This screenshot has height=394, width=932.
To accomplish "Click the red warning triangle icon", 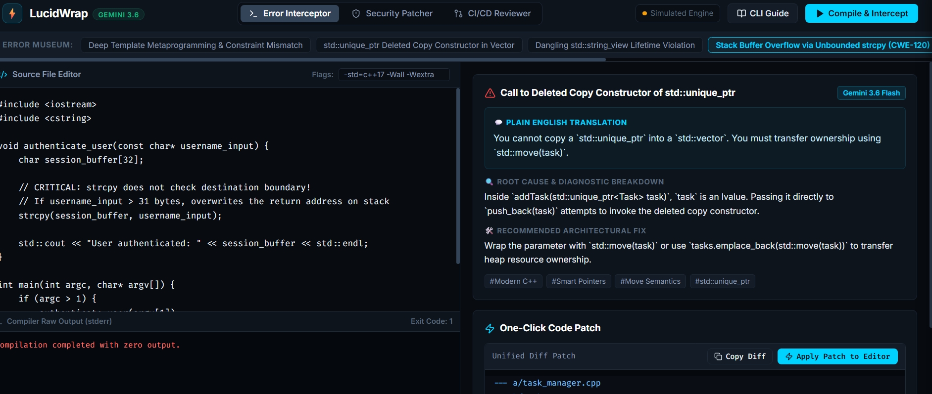I will click(x=490, y=93).
